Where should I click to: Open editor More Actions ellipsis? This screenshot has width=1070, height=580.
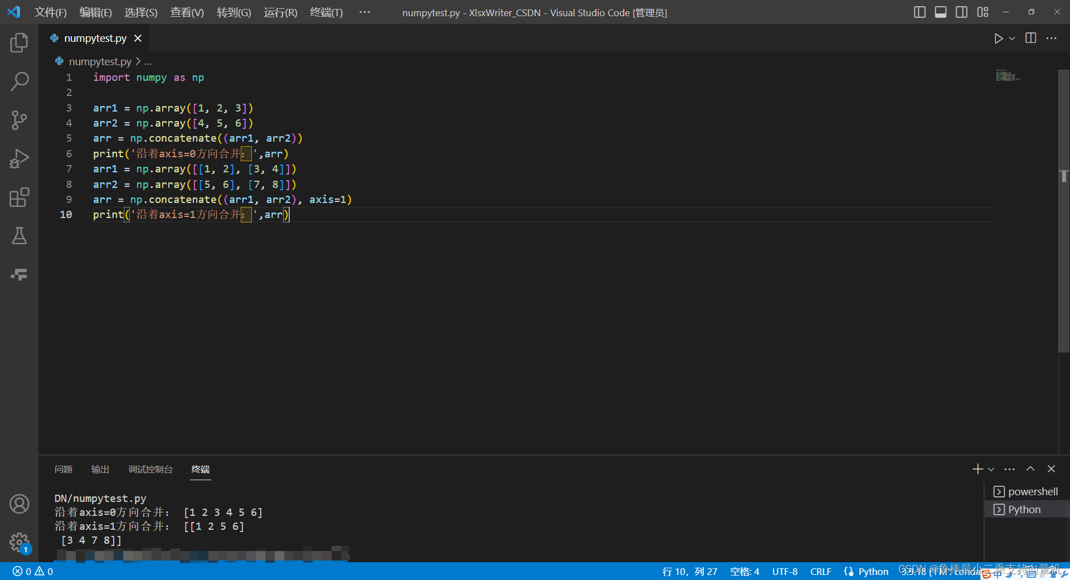point(1052,38)
